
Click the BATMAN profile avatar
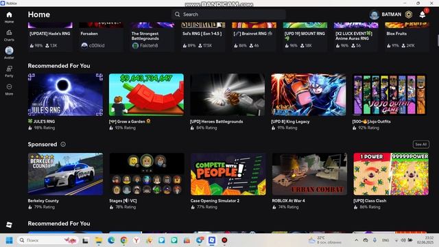click(x=374, y=14)
